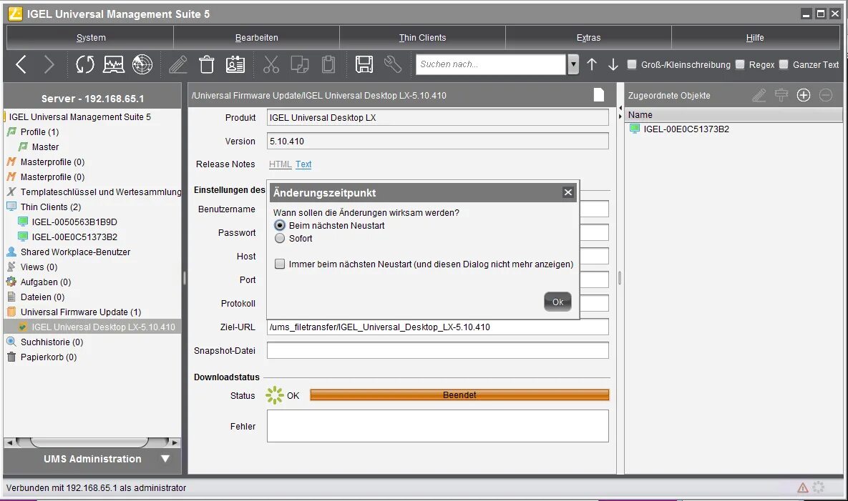Toggle the Ganzer Text checkbox
This screenshot has width=848, height=501.
[x=784, y=64]
